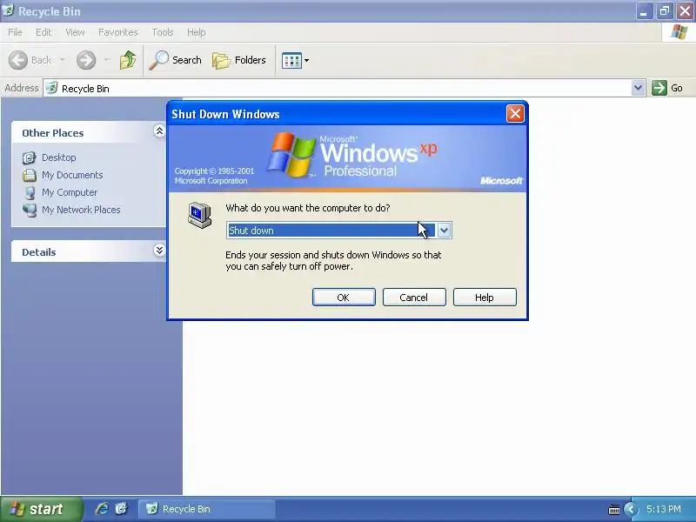This screenshot has height=522, width=696.
Task: Open Forward button history arrow
Action: pyautogui.click(x=106, y=59)
